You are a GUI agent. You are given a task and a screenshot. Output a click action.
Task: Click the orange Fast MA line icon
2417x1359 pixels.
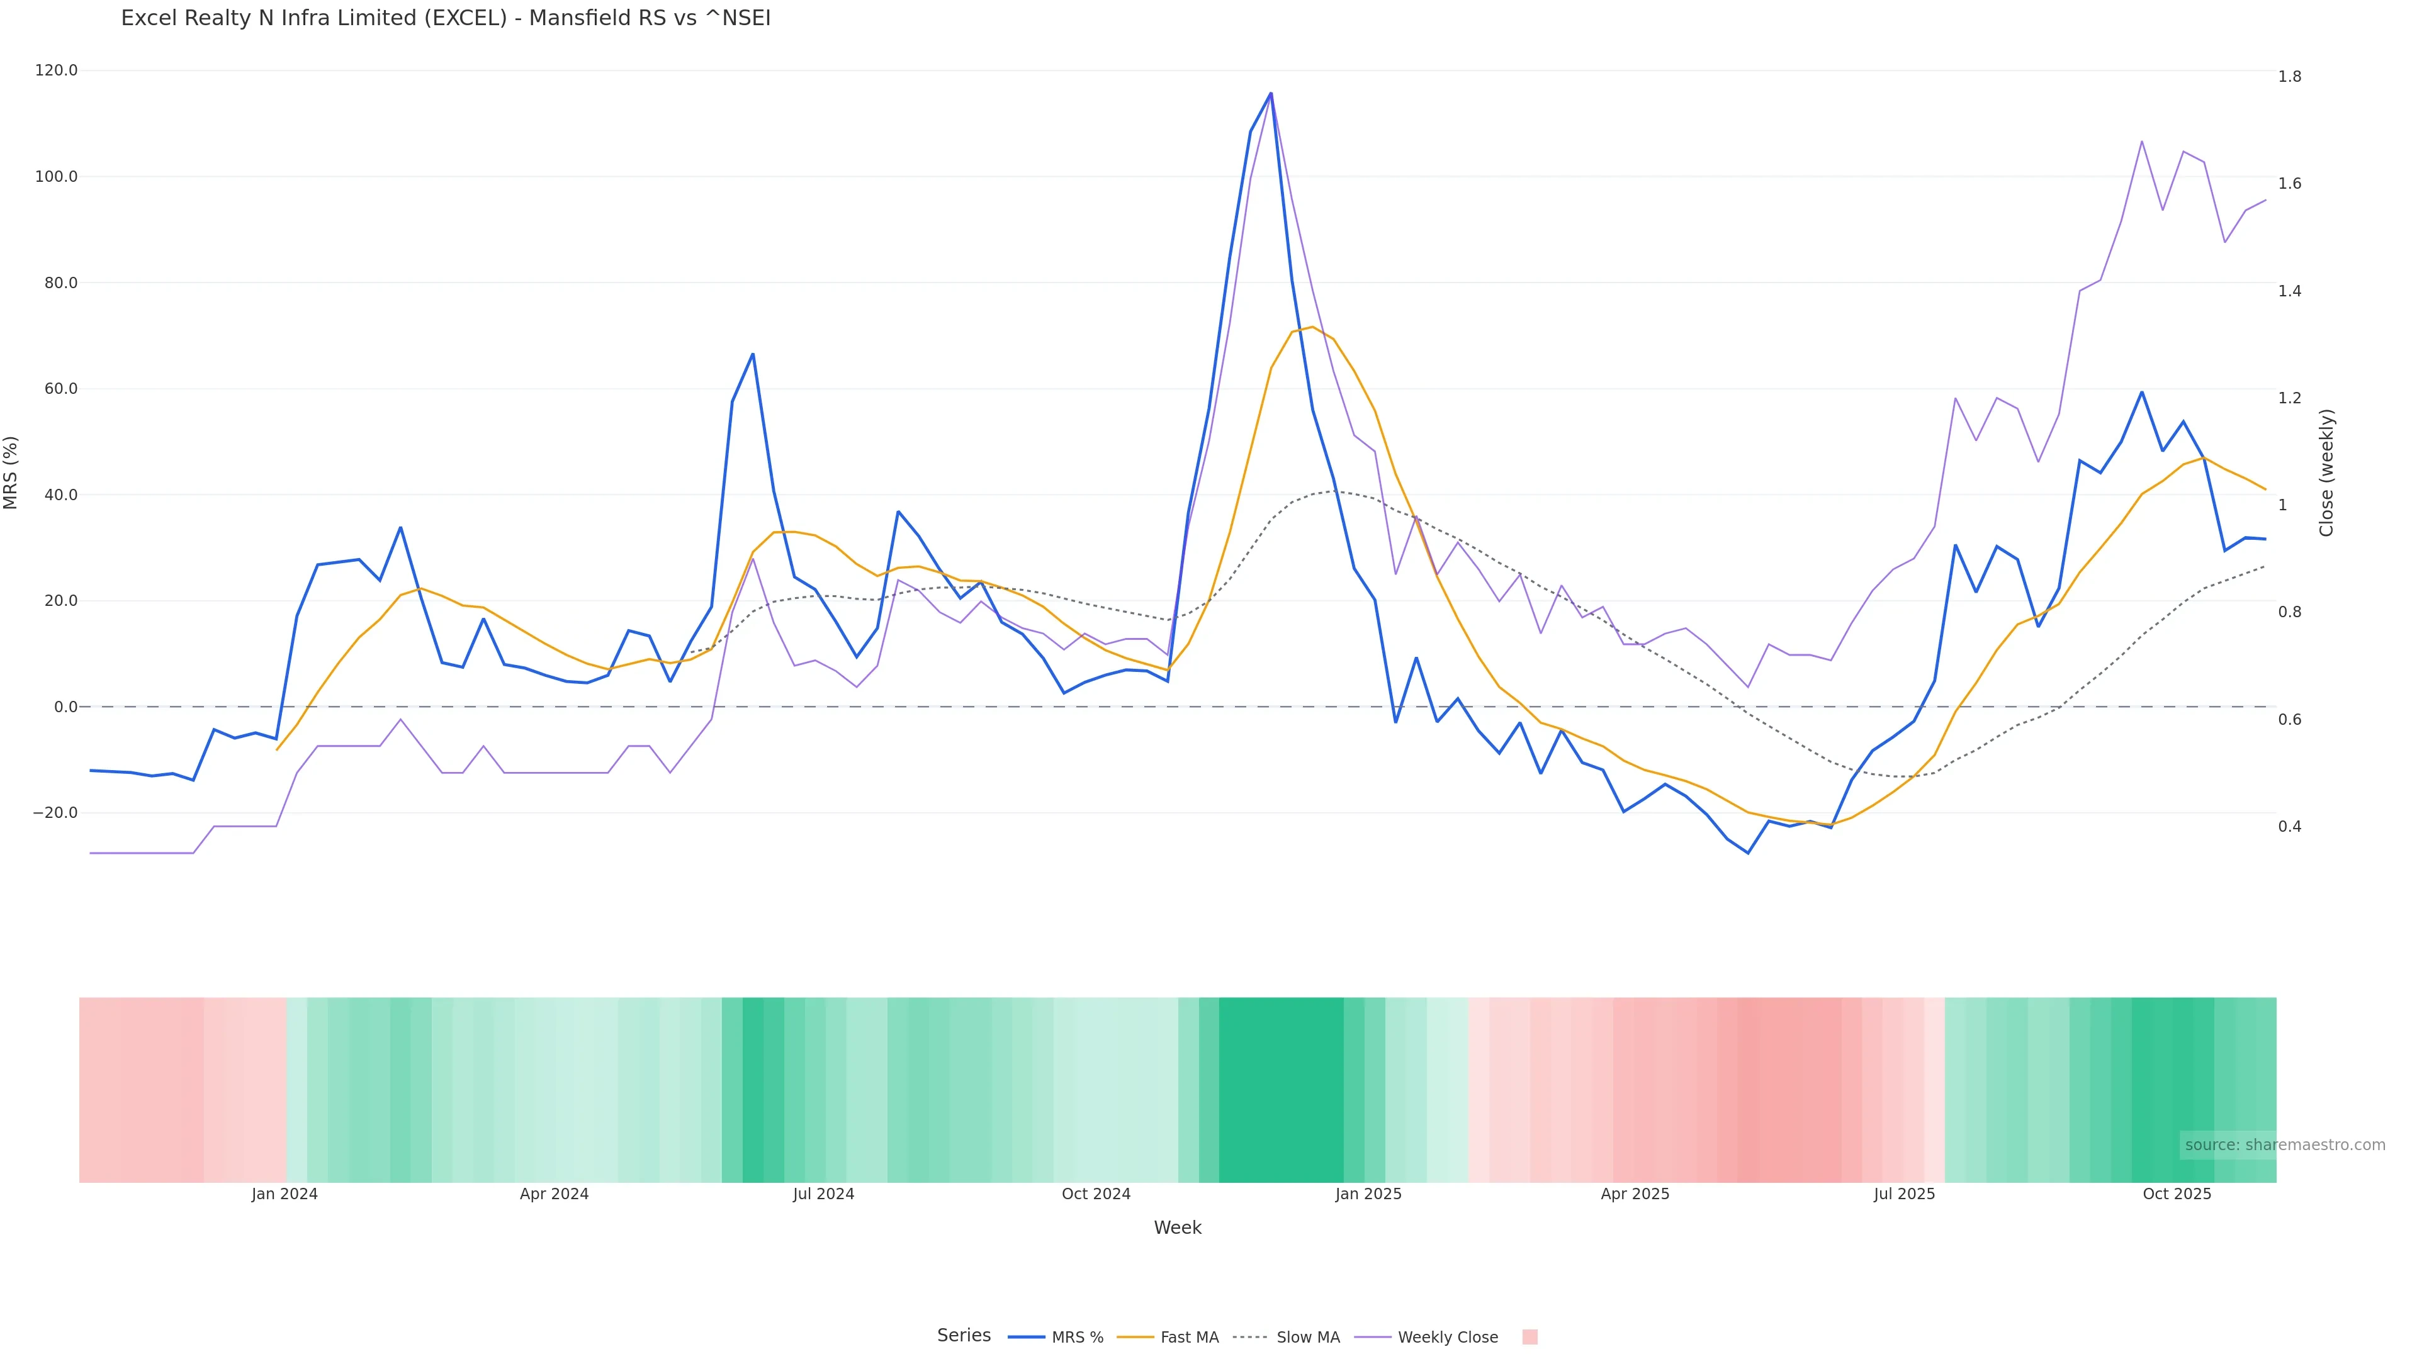(1136, 1338)
